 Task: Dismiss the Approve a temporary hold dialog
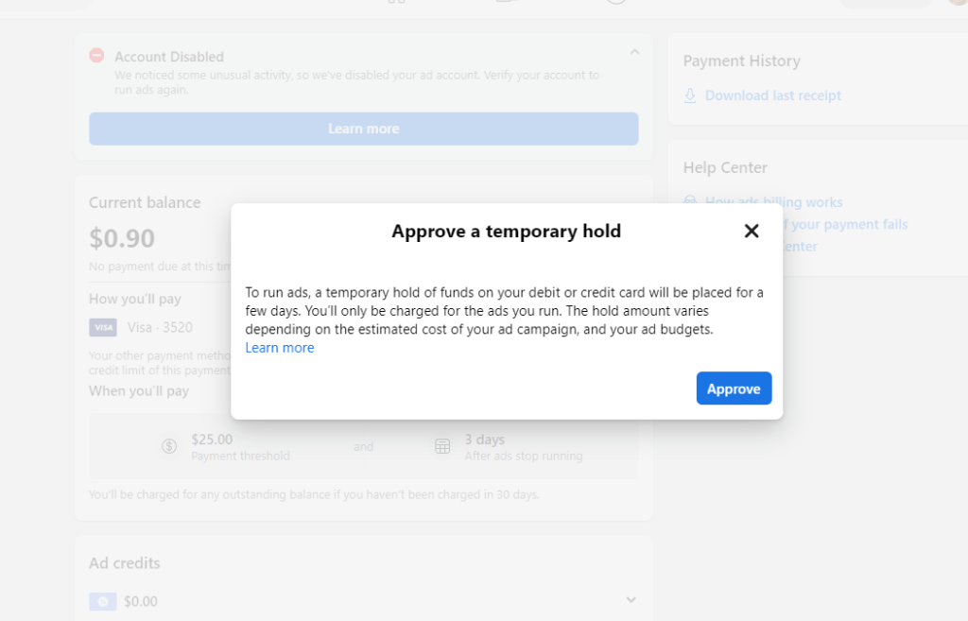tap(752, 231)
